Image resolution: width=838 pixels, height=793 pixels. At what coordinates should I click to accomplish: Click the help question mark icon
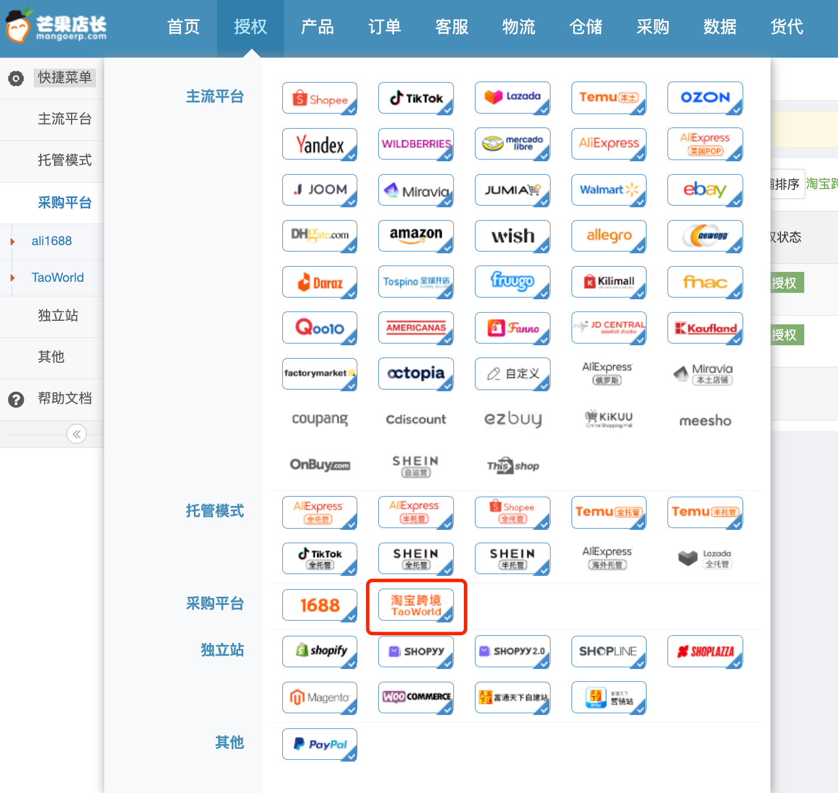click(16, 399)
